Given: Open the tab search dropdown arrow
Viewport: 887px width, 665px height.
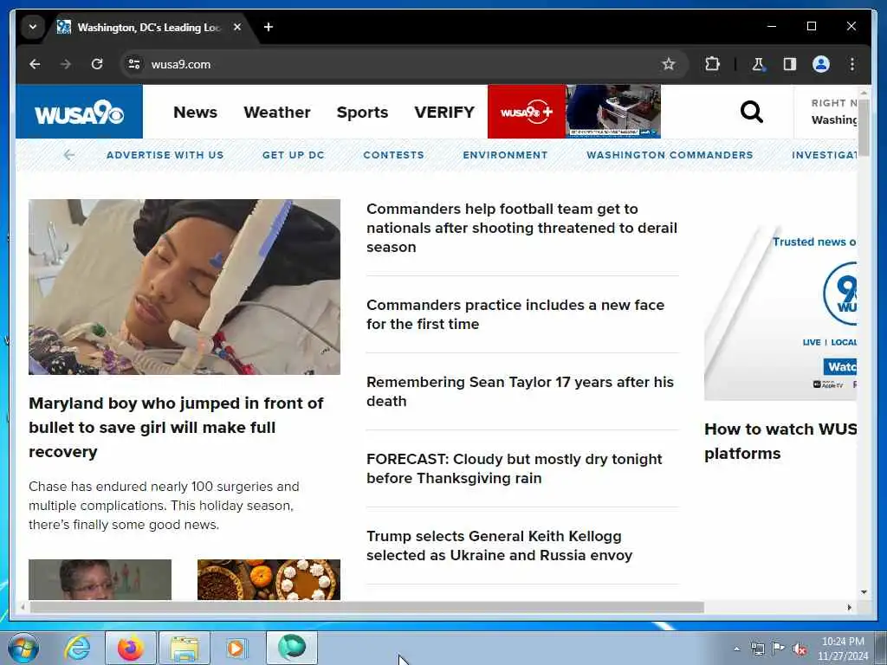Looking at the screenshot, I should (x=33, y=27).
